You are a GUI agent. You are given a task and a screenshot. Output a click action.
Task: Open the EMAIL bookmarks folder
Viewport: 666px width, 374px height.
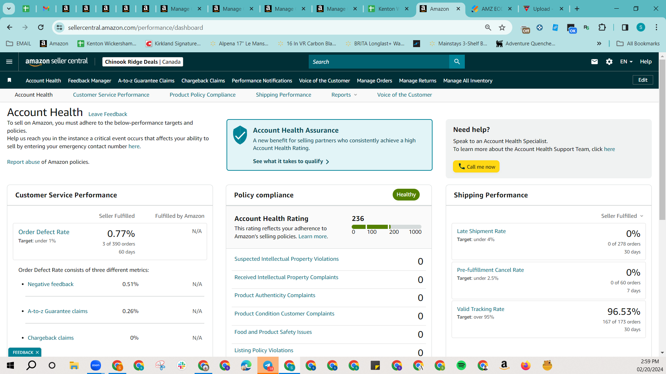tap(19, 43)
